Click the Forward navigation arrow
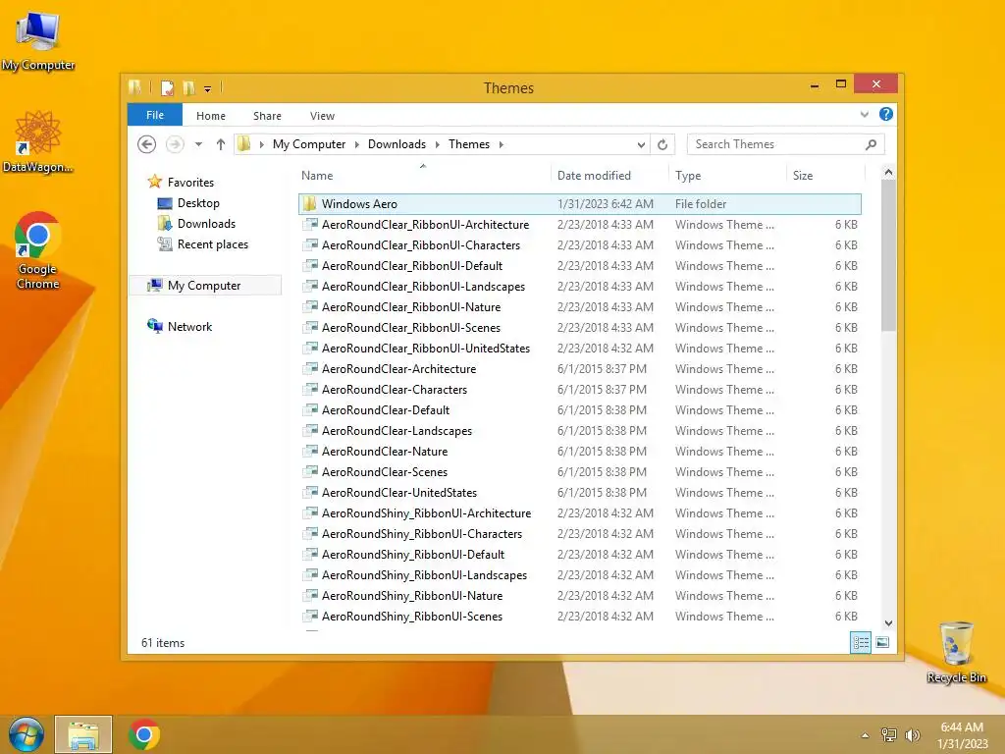 point(175,144)
